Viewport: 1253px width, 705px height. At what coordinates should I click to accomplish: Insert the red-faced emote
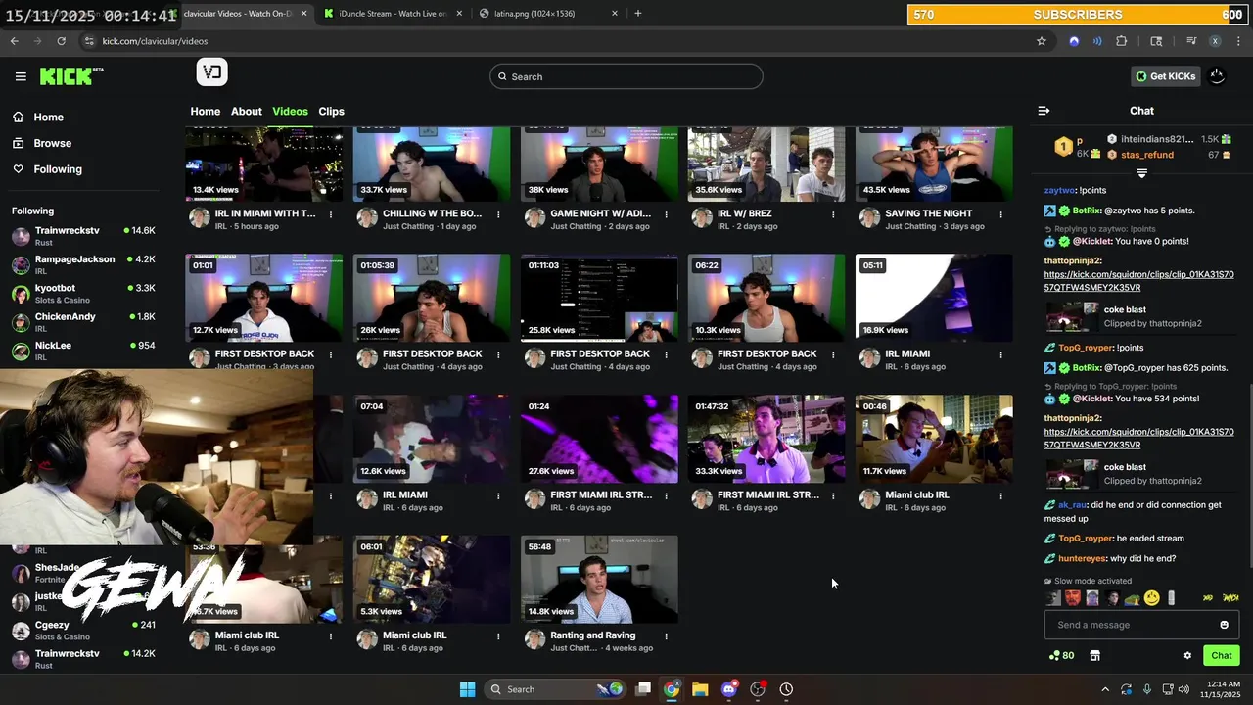tap(1073, 598)
